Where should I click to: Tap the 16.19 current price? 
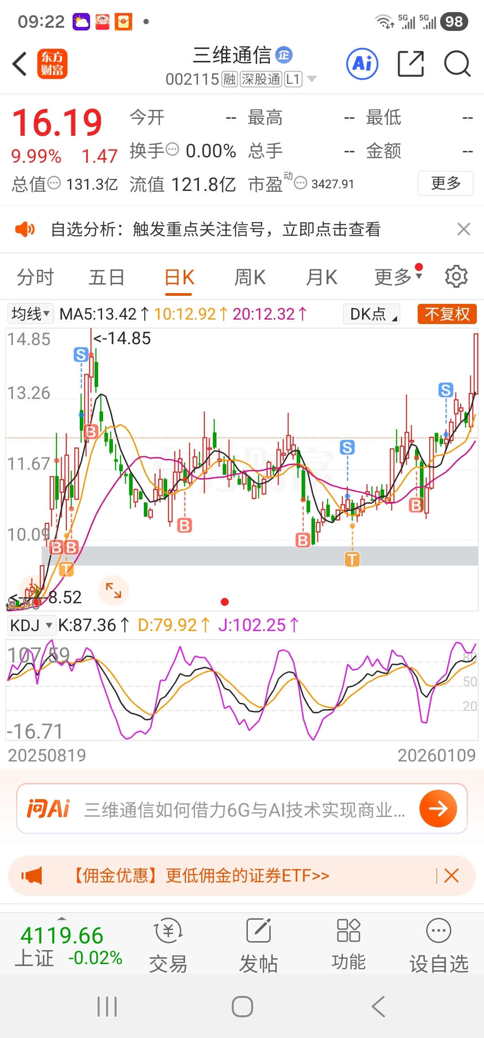pos(57,122)
